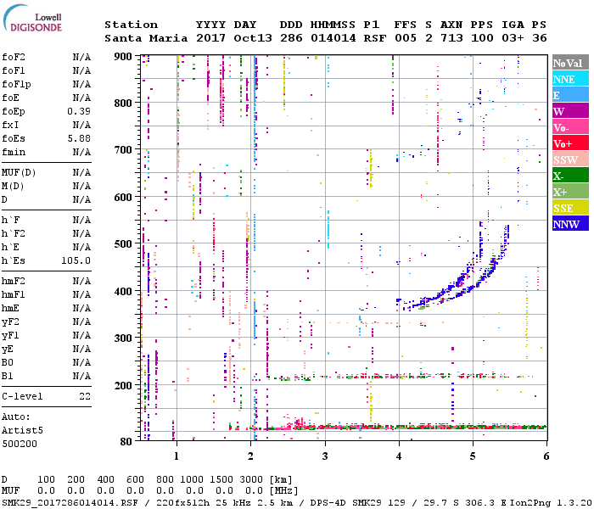Viewport: 594px width, 509px height.
Task: Click the Lowell Digisonde logo
Action: coord(32,19)
